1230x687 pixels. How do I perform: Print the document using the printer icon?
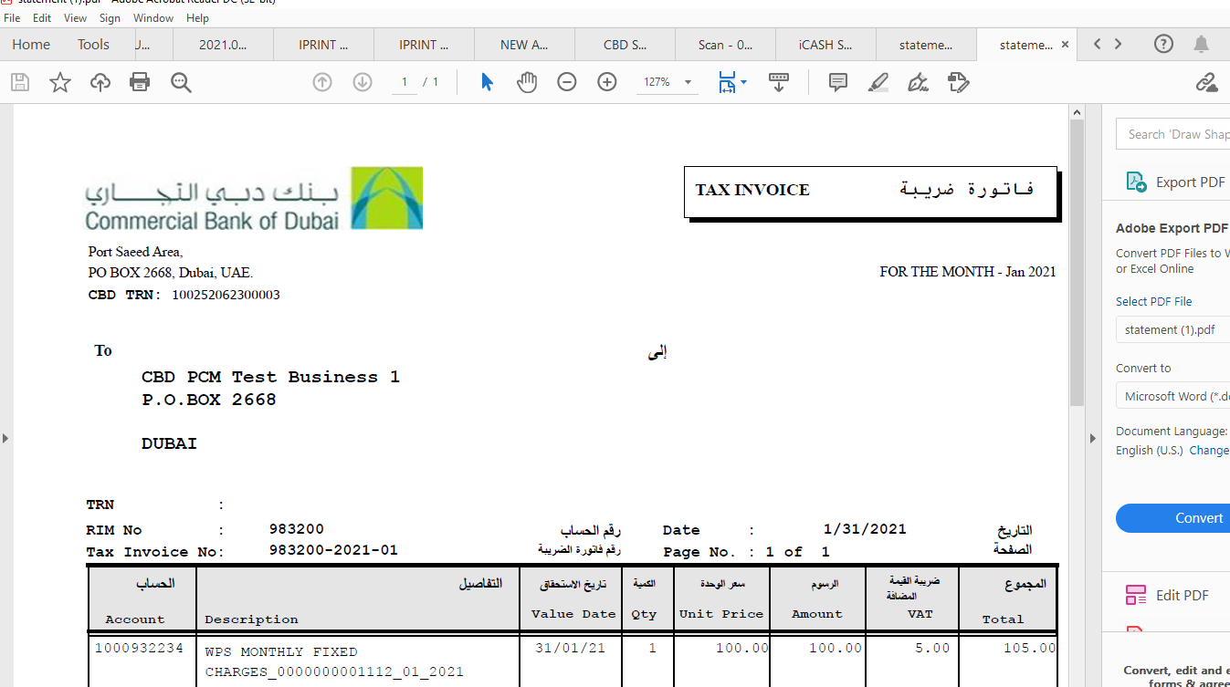click(140, 83)
